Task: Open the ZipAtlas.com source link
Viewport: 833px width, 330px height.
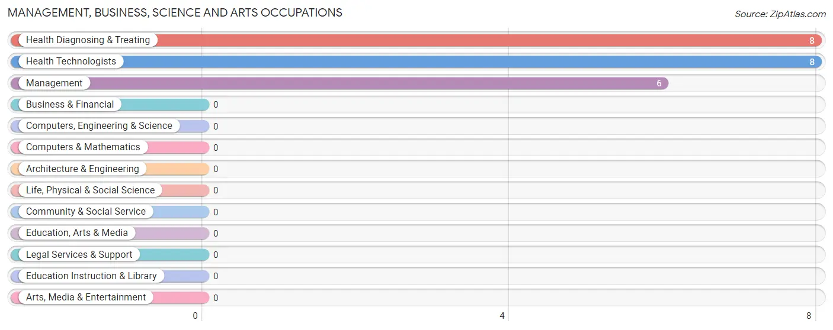Action: click(780, 14)
